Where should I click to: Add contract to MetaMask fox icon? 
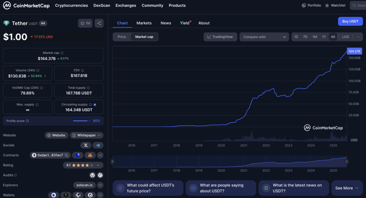(90, 155)
